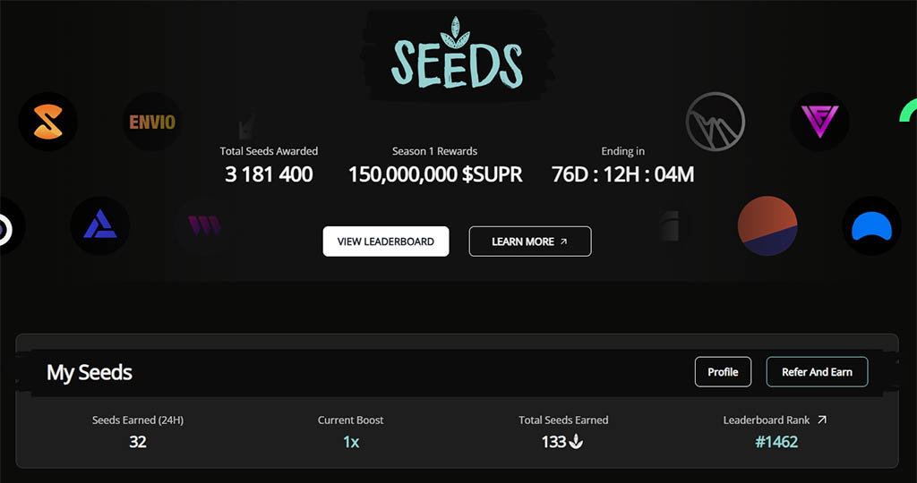Open the Learn More external link
The width and height of the screenshot is (917, 483).
530,241
